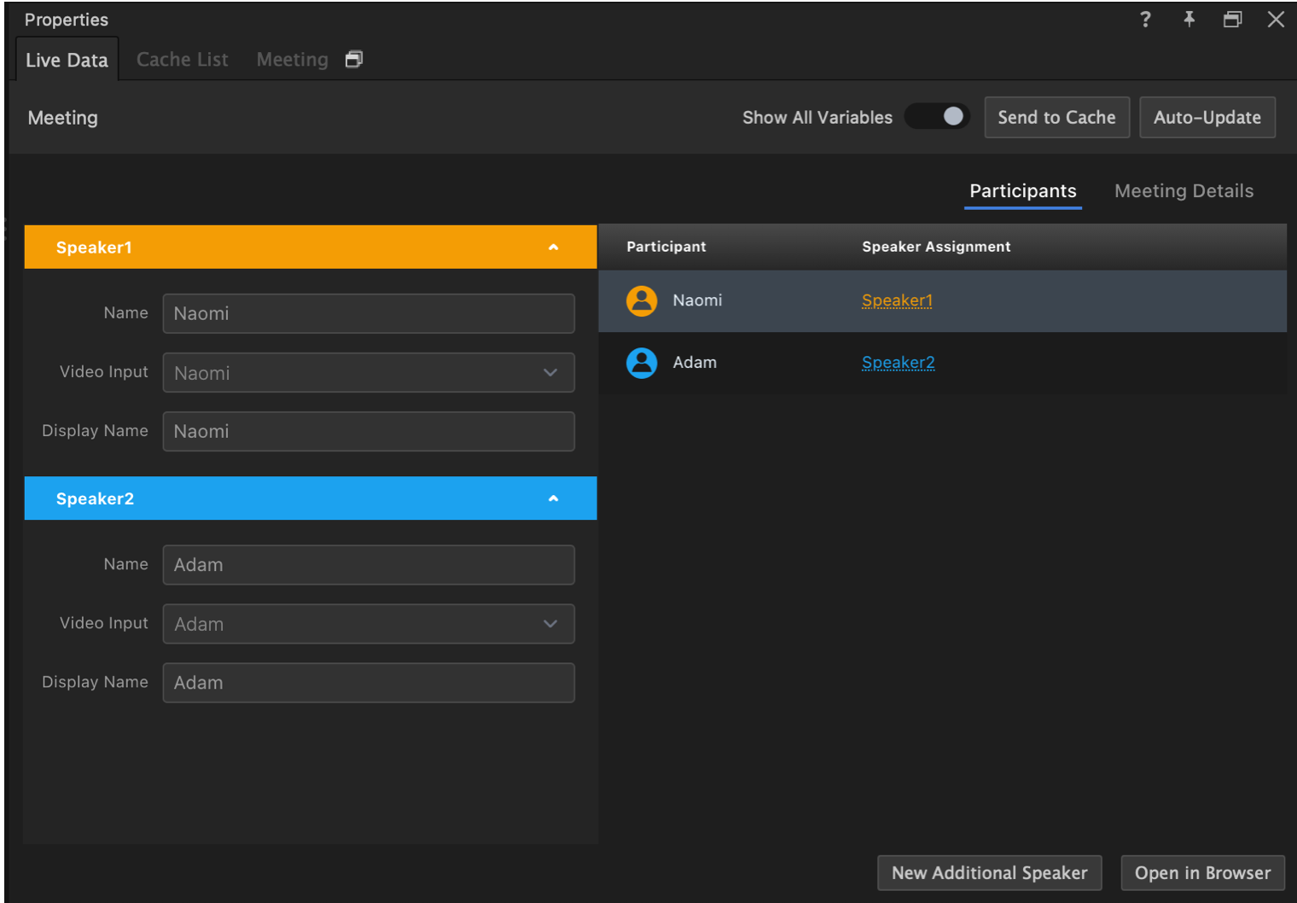Click Adam's participant avatar
The image size is (1297, 903).
point(642,362)
